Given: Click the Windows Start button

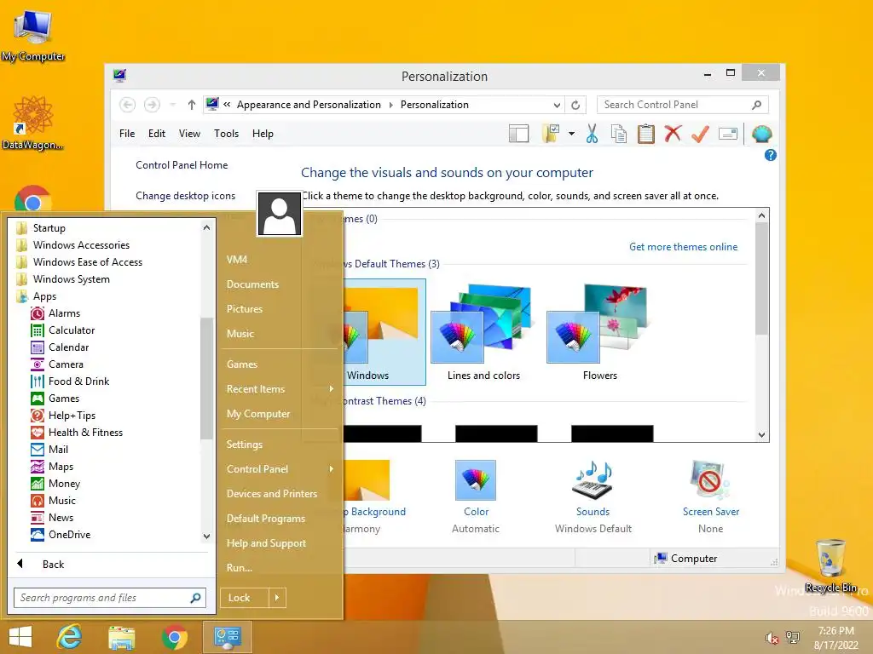Looking at the screenshot, I should tap(20, 637).
